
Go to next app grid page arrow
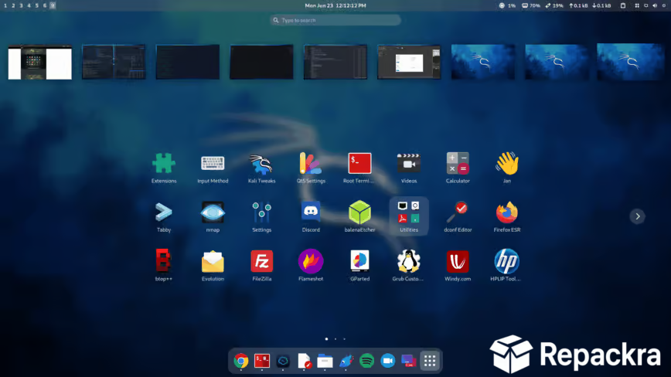[637, 216]
